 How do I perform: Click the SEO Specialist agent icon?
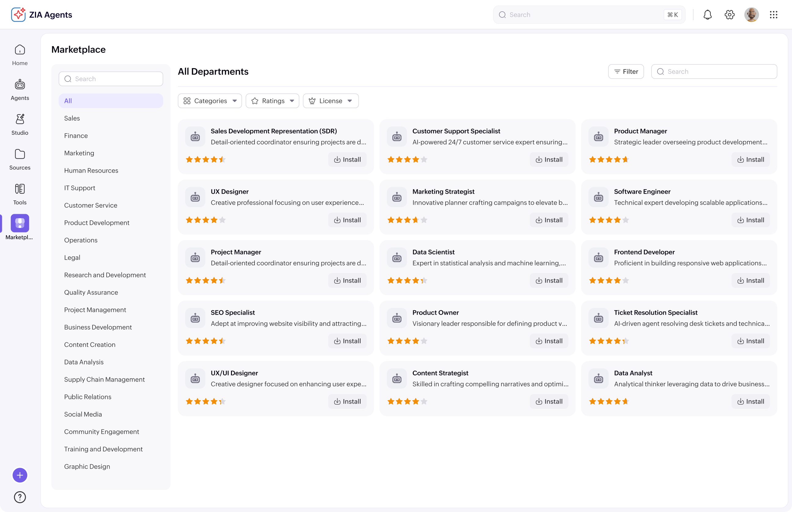click(195, 318)
